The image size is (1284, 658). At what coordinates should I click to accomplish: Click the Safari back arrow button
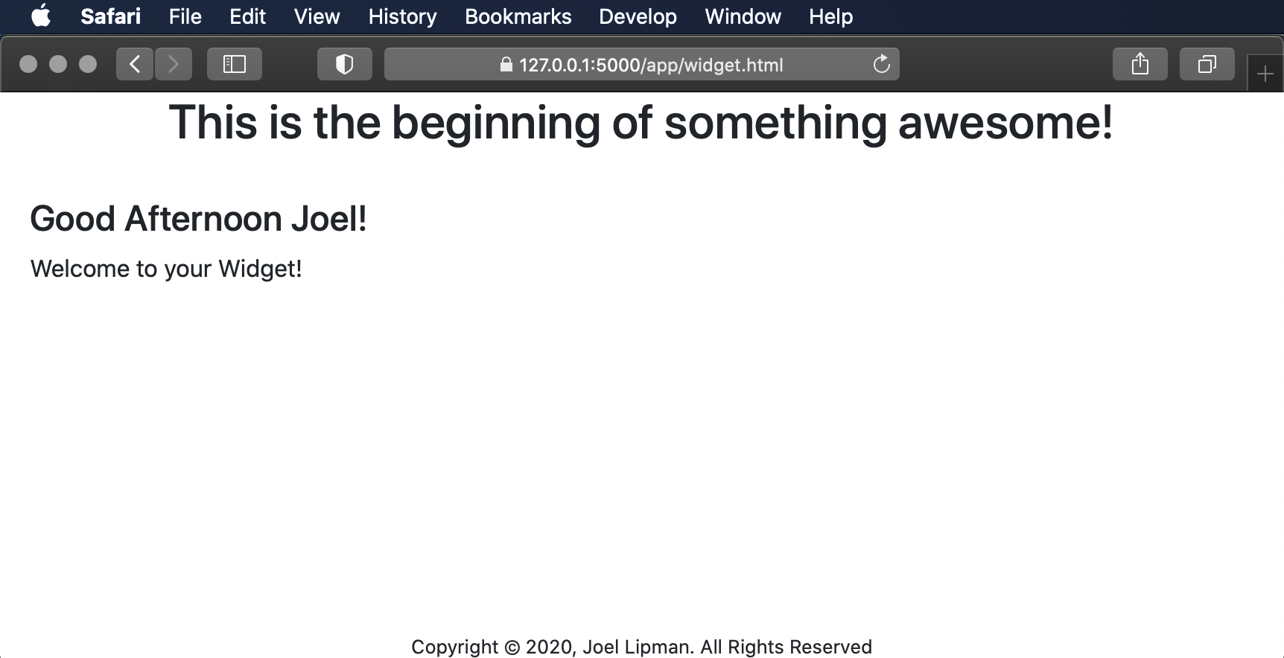click(135, 65)
